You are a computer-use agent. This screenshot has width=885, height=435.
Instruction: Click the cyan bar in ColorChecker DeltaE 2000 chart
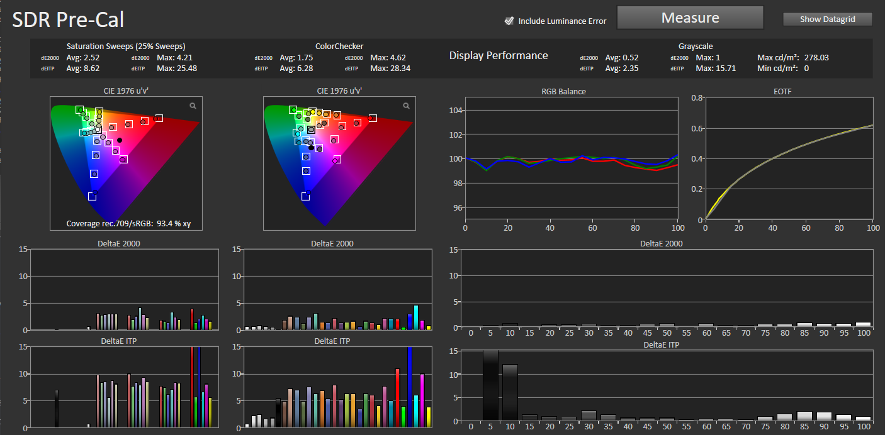(416, 317)
